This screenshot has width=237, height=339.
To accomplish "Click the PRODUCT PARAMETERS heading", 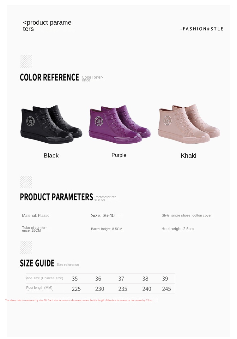I will click(57, 197).
